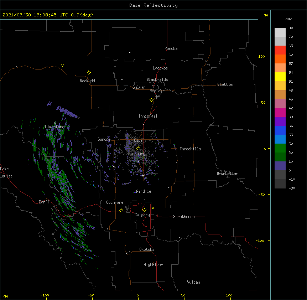Click the Cochrane town label
The height and width of the screenshot is (300, 307).
115,202
